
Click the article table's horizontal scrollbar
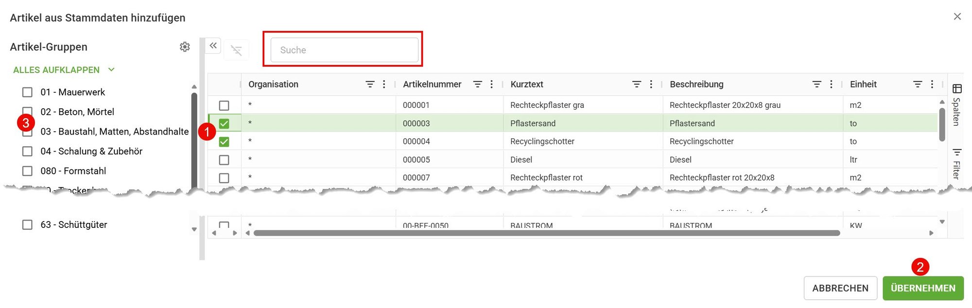547,233
